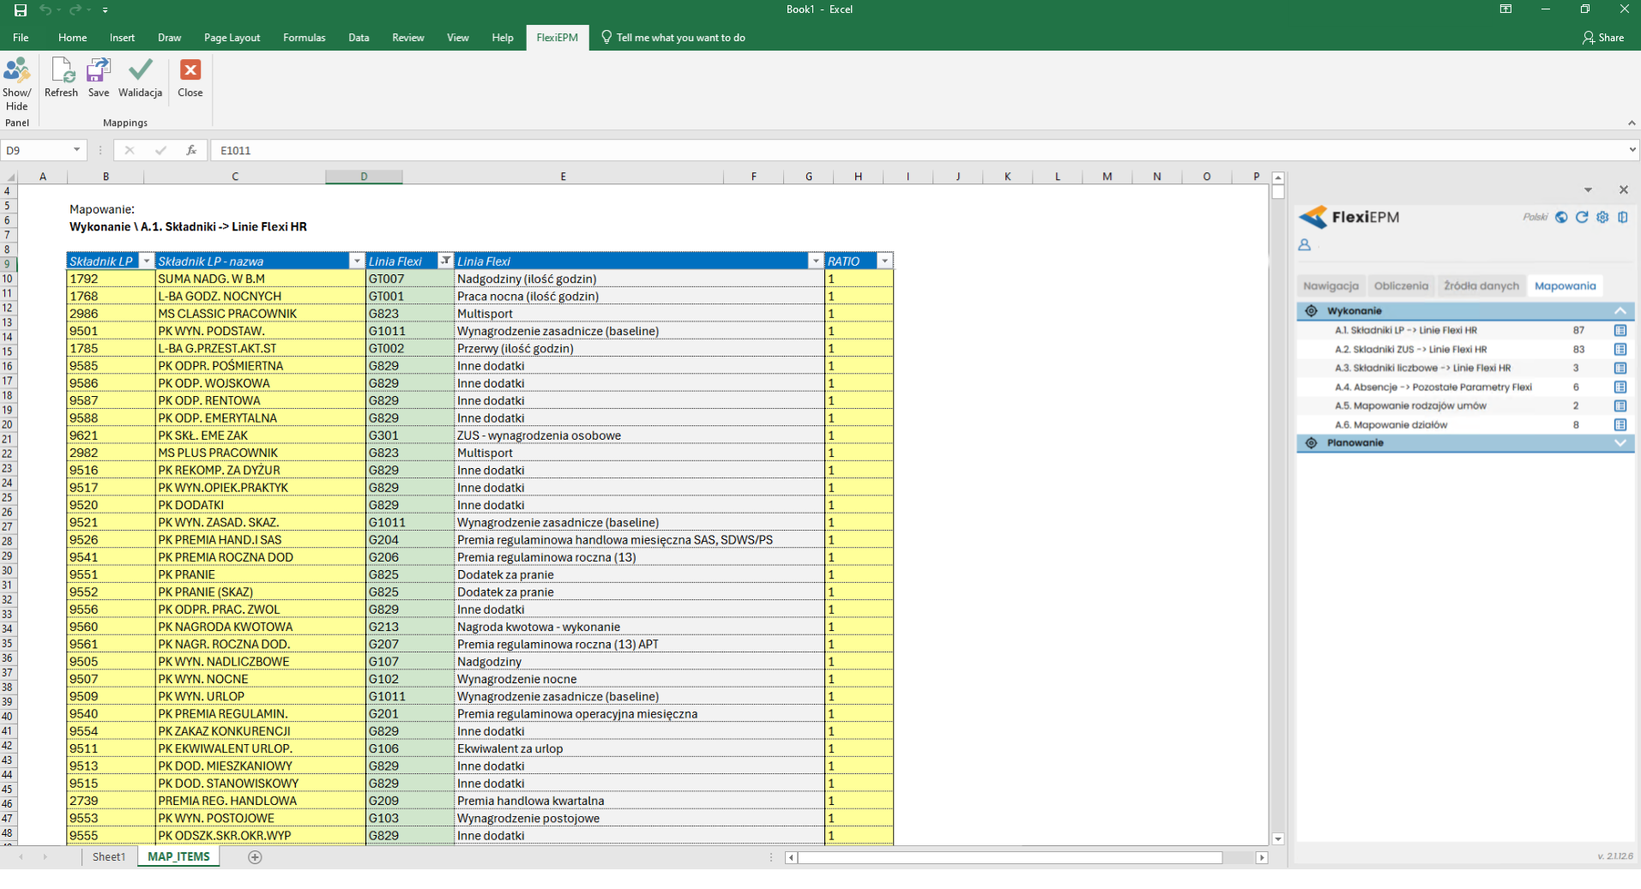
Task: Open the Formulas ribbon tab
Action: click(x=304, y=38)
